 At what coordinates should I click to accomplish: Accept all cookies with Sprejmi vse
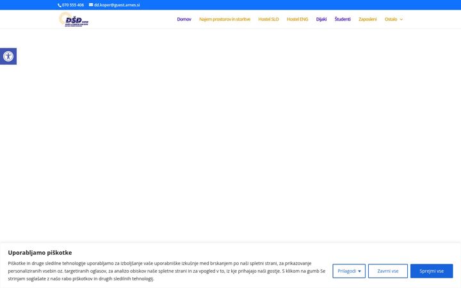click(432, 271)
